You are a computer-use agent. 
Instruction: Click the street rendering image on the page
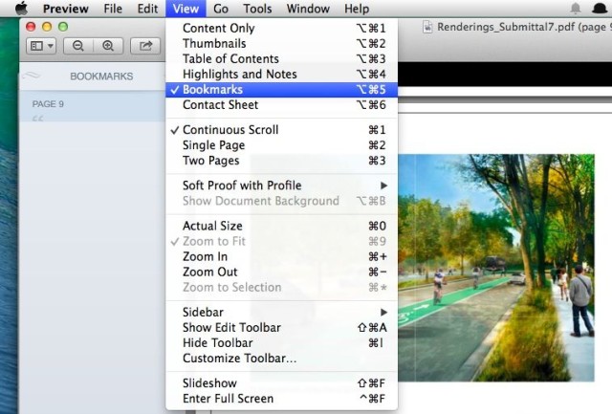pos(497,268)
